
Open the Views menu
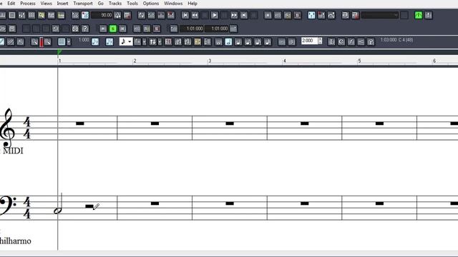[x=46, y=4]
